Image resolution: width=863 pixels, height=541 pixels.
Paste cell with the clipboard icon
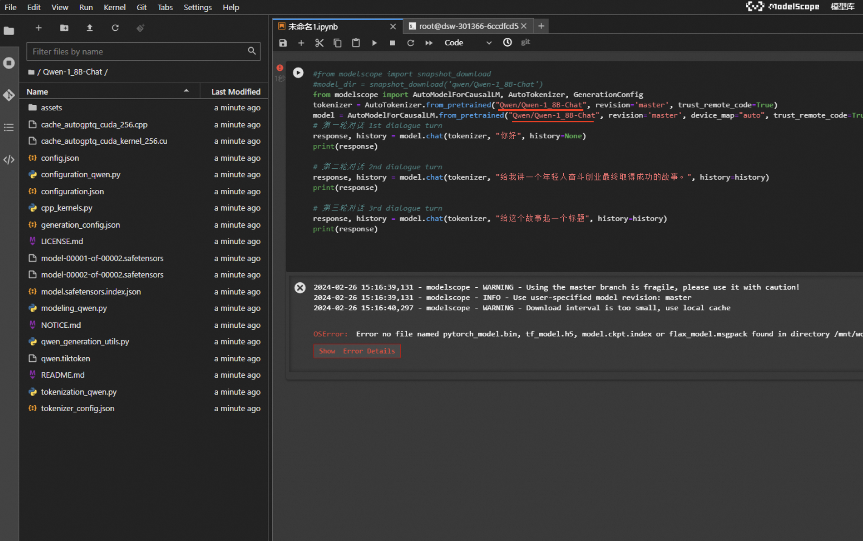pos(356,43)
